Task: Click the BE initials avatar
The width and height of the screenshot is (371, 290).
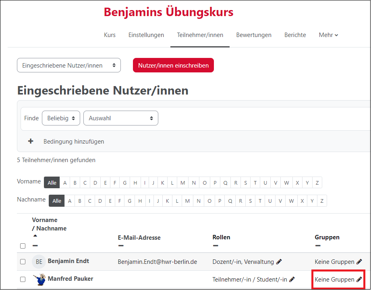Action: click(39, 262)
